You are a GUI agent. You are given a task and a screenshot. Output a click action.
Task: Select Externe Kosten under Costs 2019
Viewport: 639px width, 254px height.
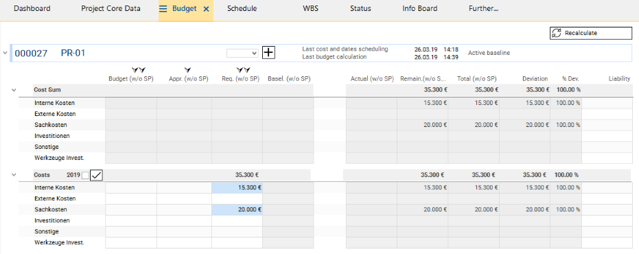coord(55,198)
